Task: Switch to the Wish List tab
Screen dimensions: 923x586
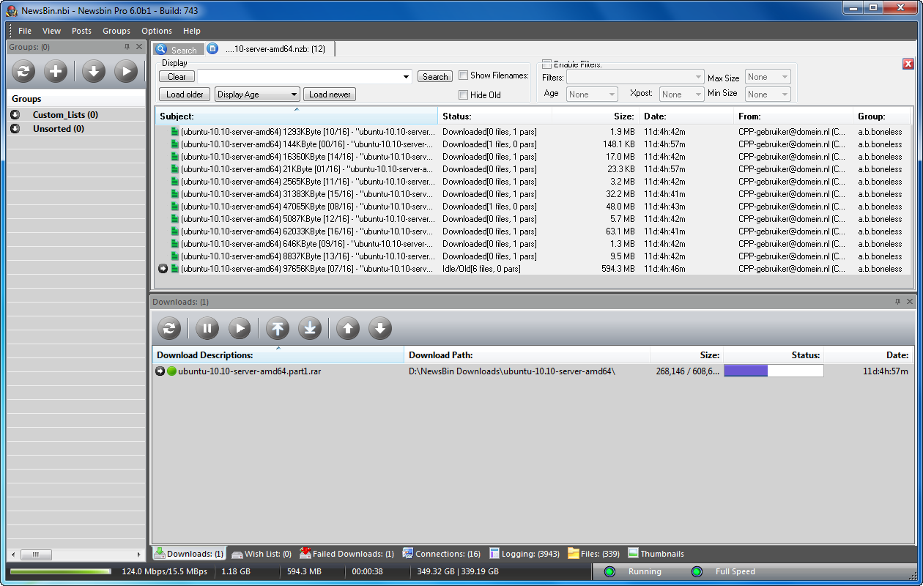Action: click(x=262, y=554)
